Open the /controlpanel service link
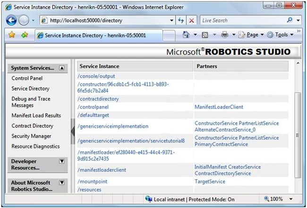The image size is (307, 208). [x=93, y=107]
